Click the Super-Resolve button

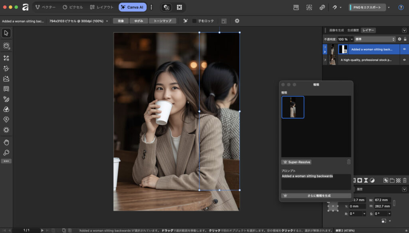pyautogui.click(x=296, y=162)
